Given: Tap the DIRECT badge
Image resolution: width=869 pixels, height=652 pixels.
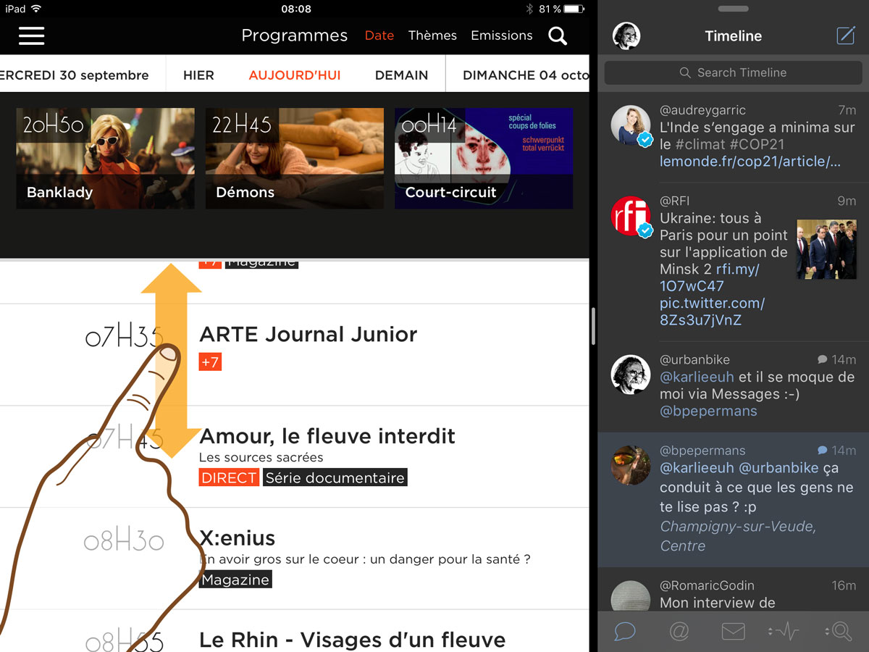Looking at the screenshot, I should [229, 477].
